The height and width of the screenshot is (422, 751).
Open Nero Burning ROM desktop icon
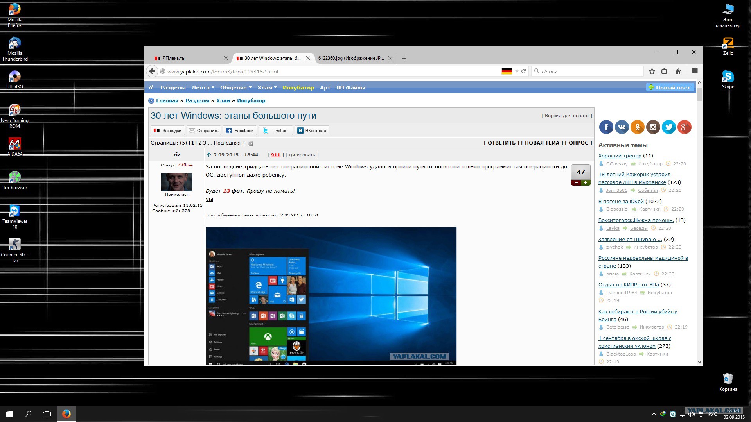[15, 116]
